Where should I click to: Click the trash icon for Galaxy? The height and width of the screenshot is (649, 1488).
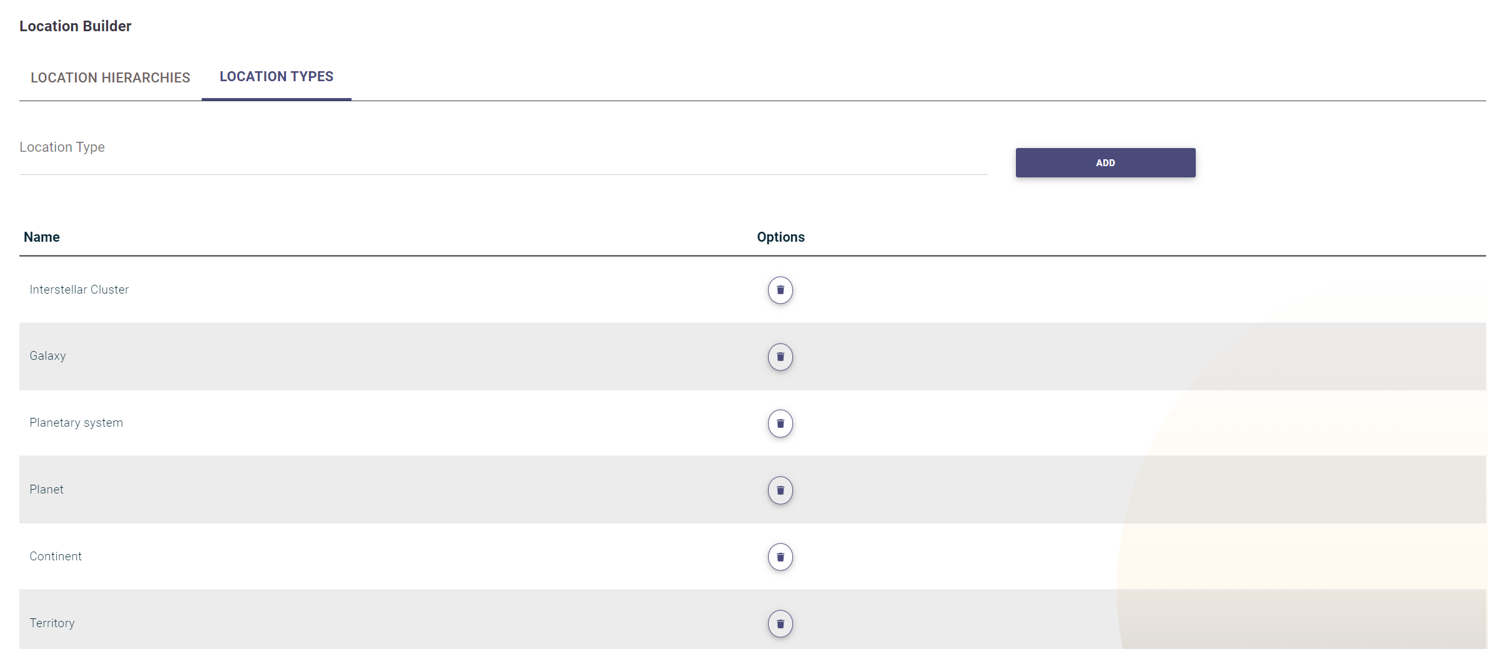click(x=780, y=357)
